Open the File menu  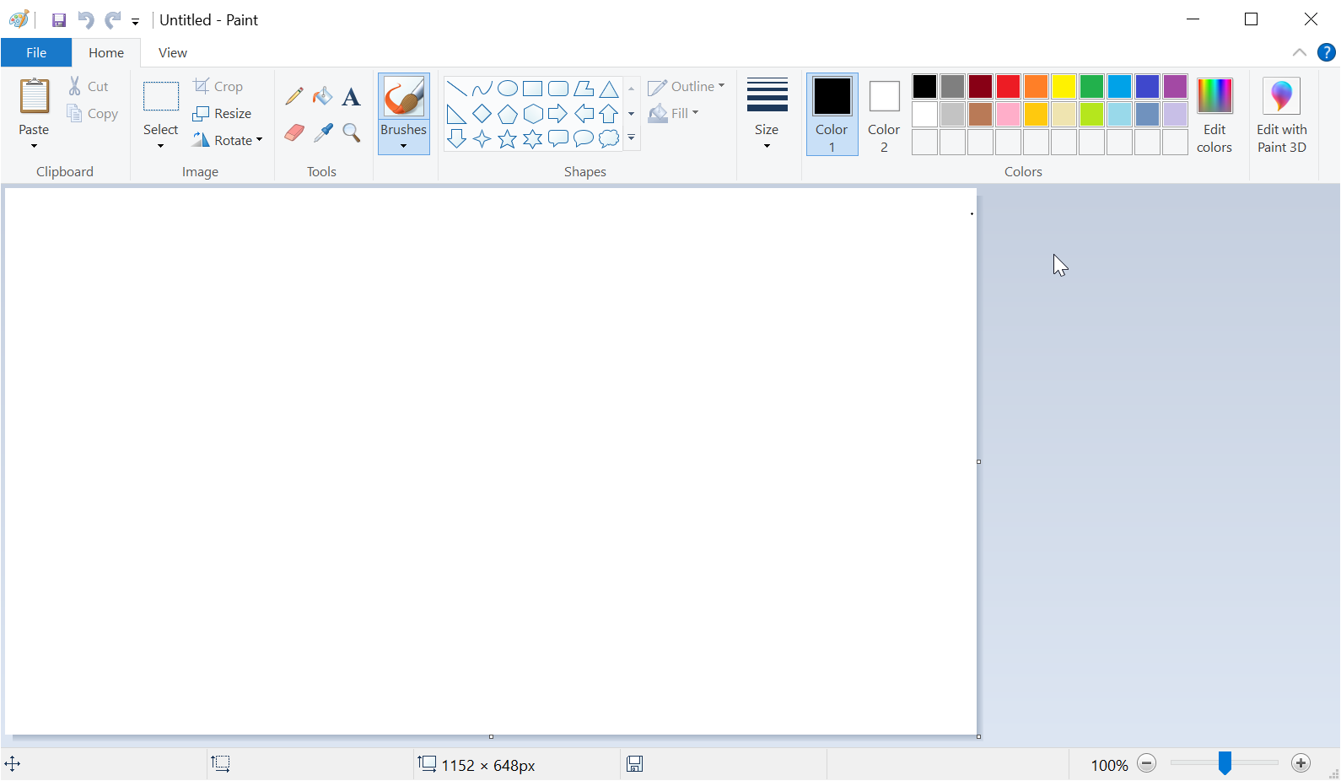[x=36, y=52]
